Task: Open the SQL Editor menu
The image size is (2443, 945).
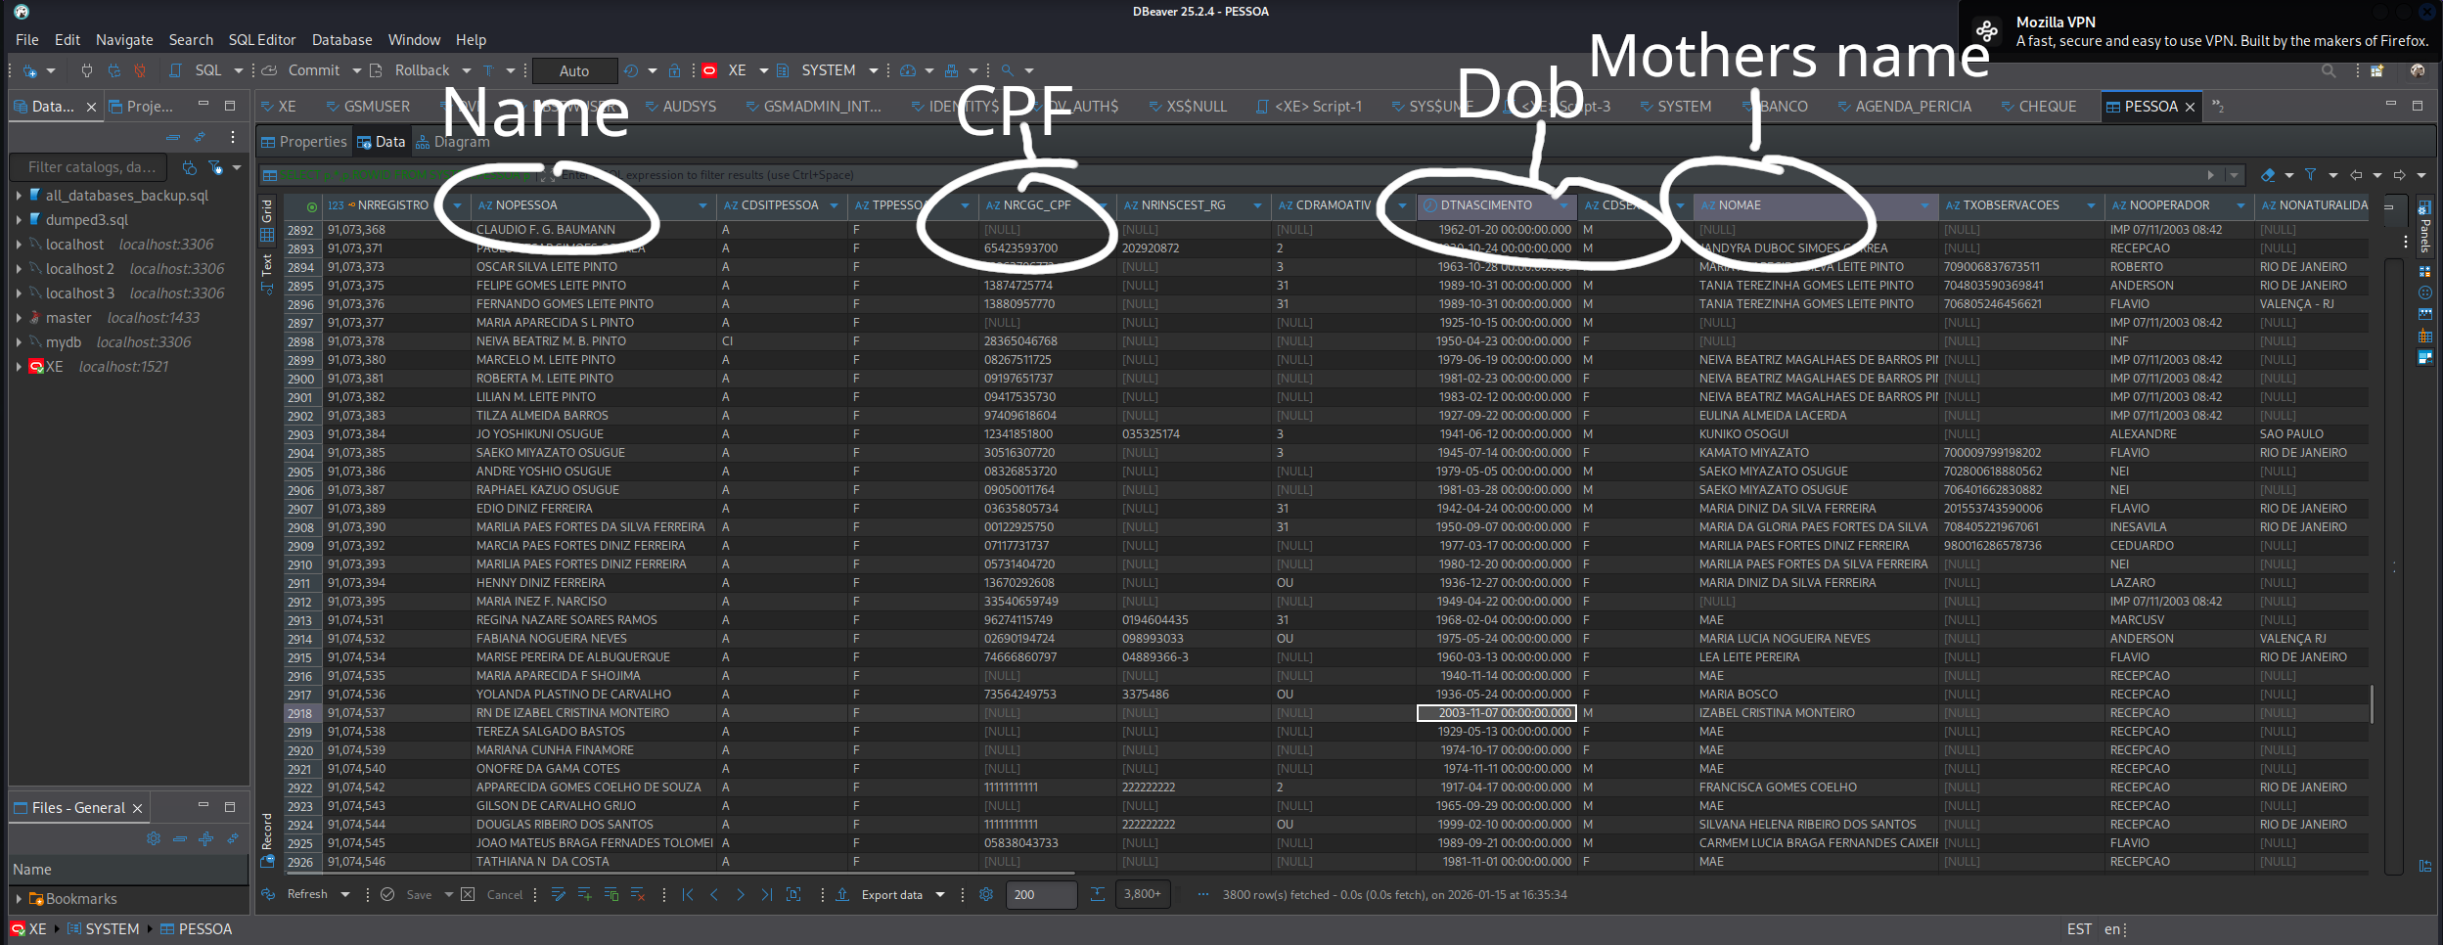Action: (x=261, y=40)
